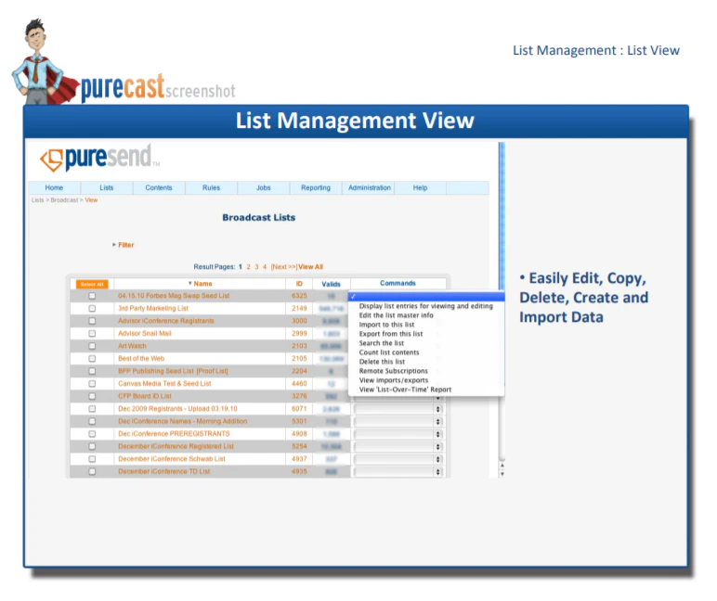717x601 pixels.
Task: Go to result page 3
Action: click(x=256, y=267)
